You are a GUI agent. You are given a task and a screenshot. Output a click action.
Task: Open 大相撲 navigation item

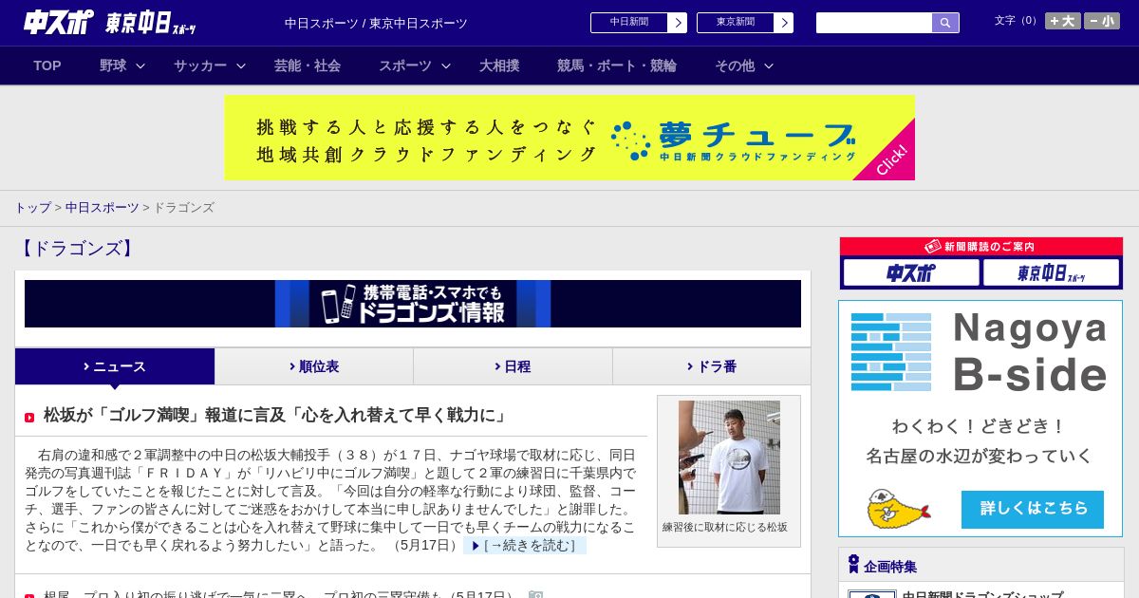pyautogui.click(x=499, y=65)
